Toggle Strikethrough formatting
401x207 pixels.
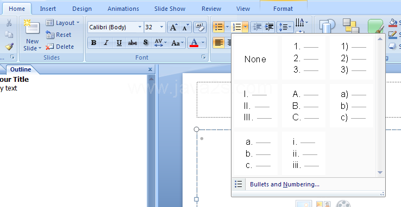pos(132,43)
